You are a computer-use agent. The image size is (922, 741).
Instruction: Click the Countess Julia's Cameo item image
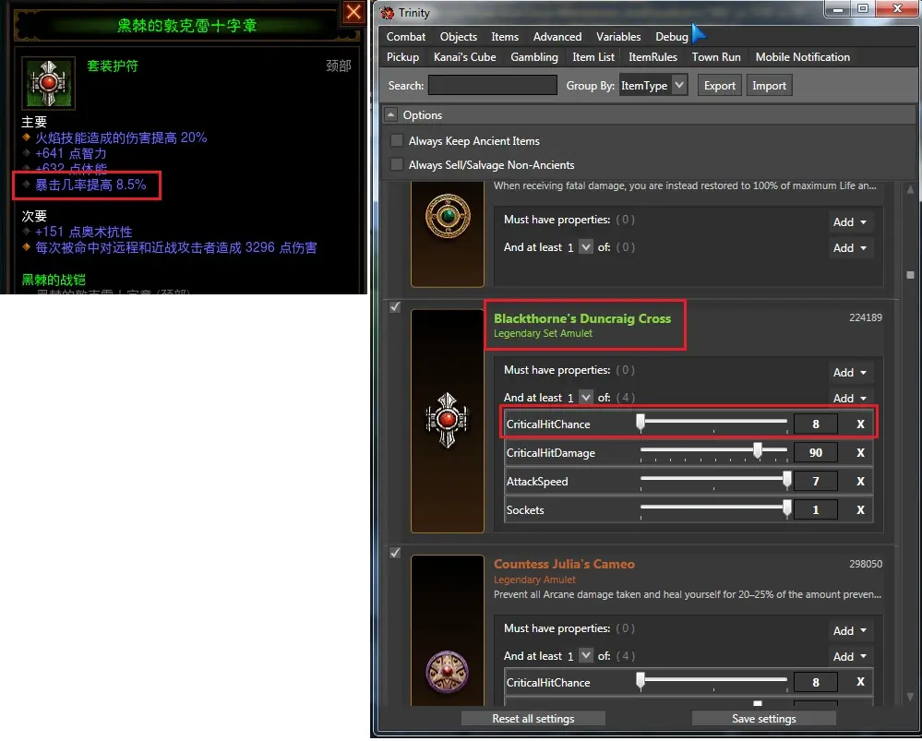(448, 630)
